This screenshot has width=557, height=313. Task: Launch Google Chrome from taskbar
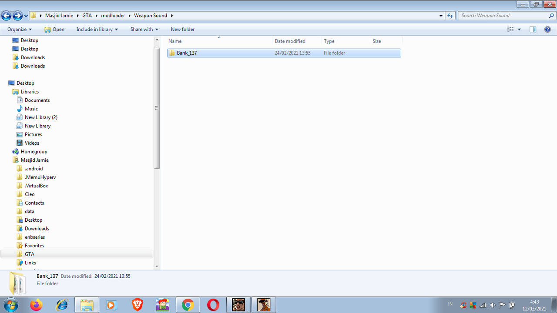[188, 305]
